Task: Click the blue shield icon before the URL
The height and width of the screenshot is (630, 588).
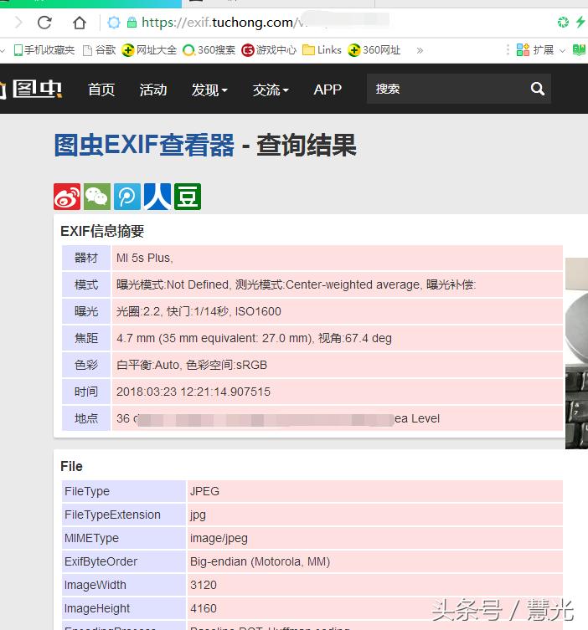Action: [x=114, y=23]
